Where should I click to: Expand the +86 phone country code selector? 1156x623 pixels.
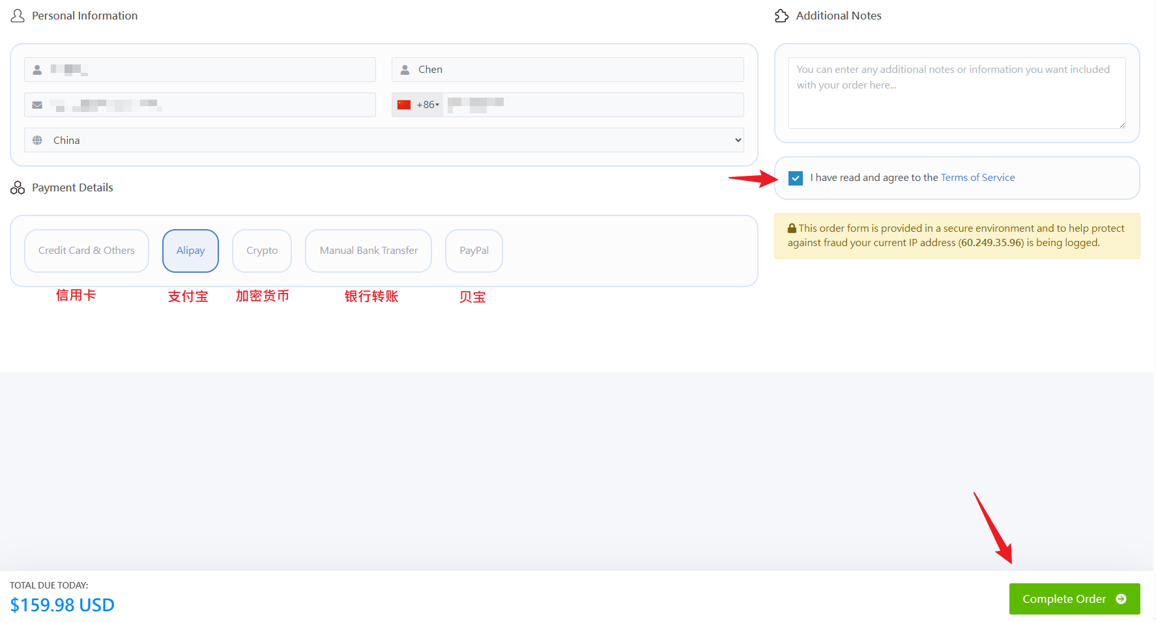click(427, 105)
